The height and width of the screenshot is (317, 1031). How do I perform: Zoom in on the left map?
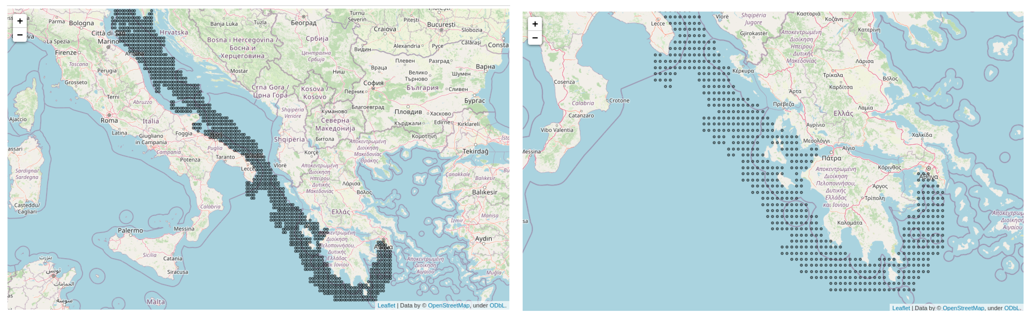20,21
